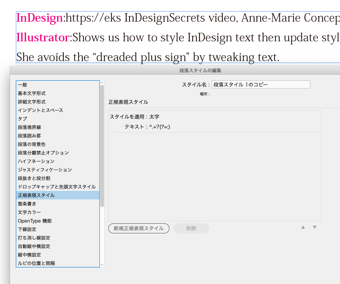This screenshot has height=284, width=340.
Task: Select 文字カラー category
Action: (x=58, y=212)
